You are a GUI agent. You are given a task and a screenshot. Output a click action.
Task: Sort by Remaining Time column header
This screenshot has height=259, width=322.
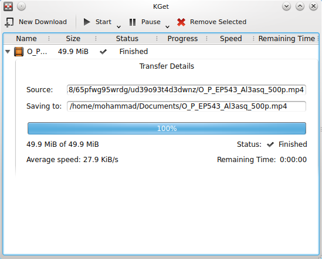[286, 39]
